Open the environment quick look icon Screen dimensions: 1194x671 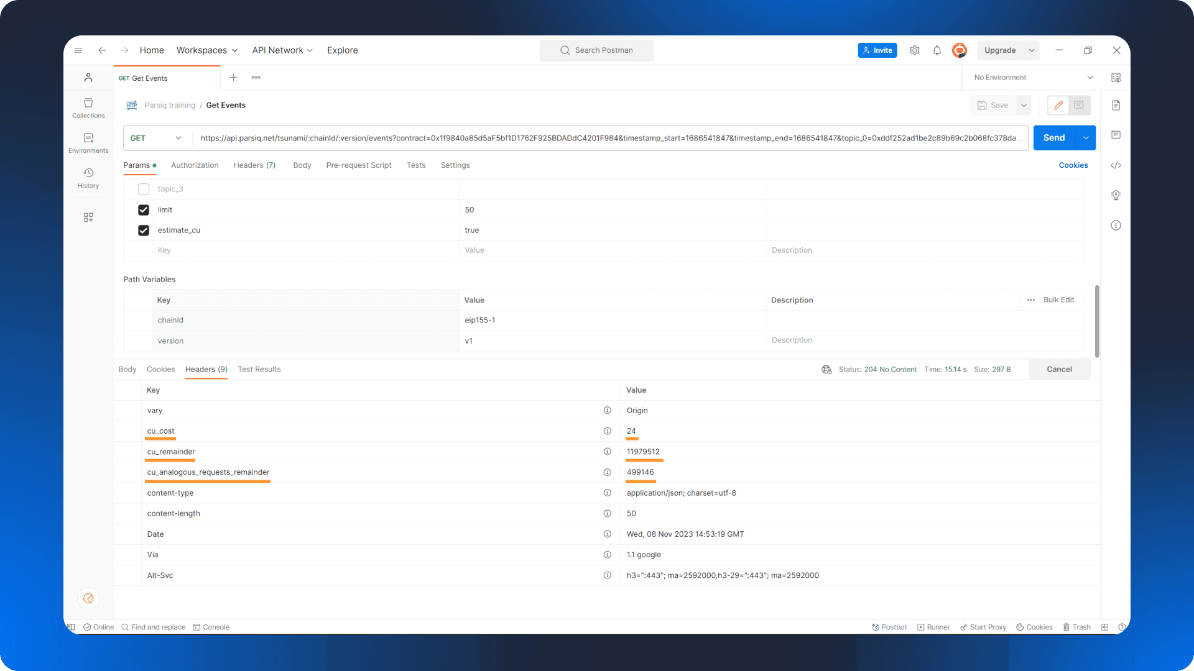pos(1116,78)
